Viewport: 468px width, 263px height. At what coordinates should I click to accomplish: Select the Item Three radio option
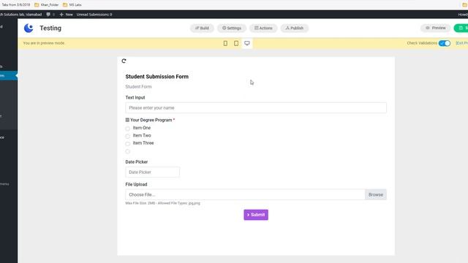[x=127, y=144]
